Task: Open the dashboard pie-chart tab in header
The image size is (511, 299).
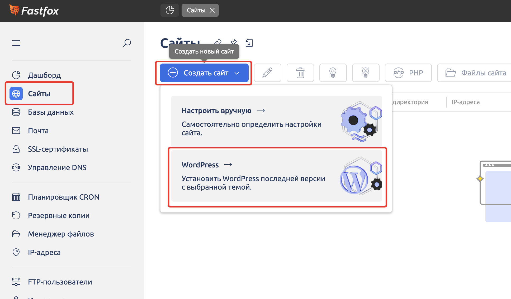Action: (x=170, y=10)
